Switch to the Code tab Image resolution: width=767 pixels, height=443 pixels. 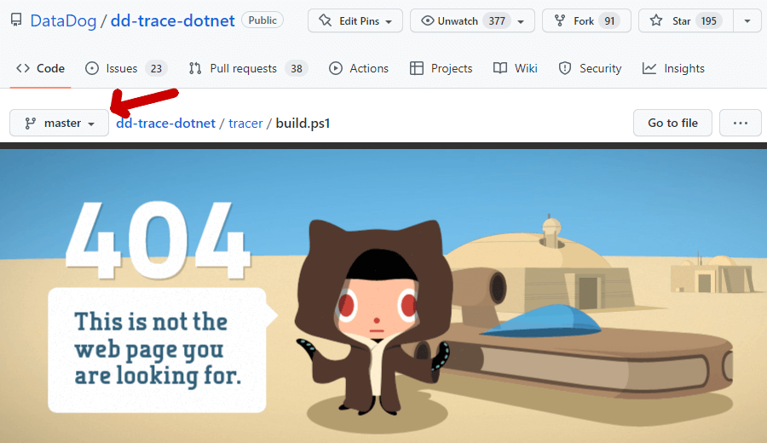click(41, 68)
